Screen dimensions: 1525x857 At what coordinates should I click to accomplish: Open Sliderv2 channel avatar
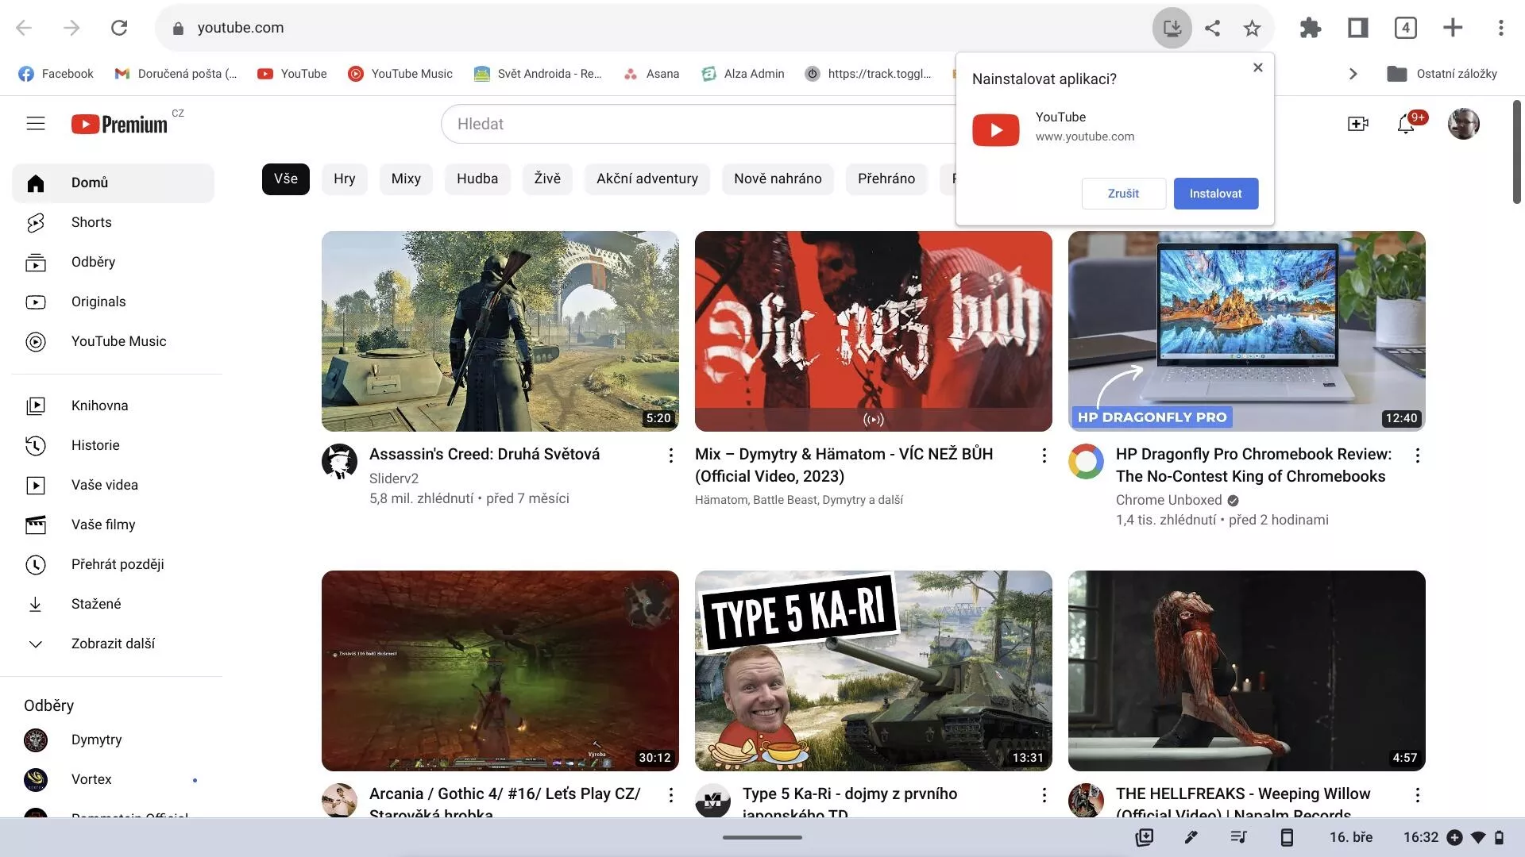click(x=339, y=461)
